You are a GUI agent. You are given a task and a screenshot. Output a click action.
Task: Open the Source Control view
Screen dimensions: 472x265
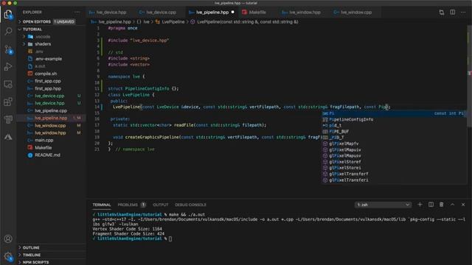[8, 49]
